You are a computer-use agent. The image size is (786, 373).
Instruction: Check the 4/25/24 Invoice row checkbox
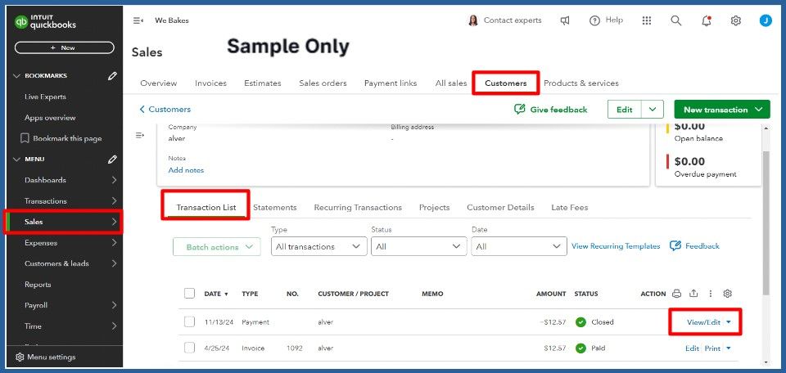click(x=189, y=348)
